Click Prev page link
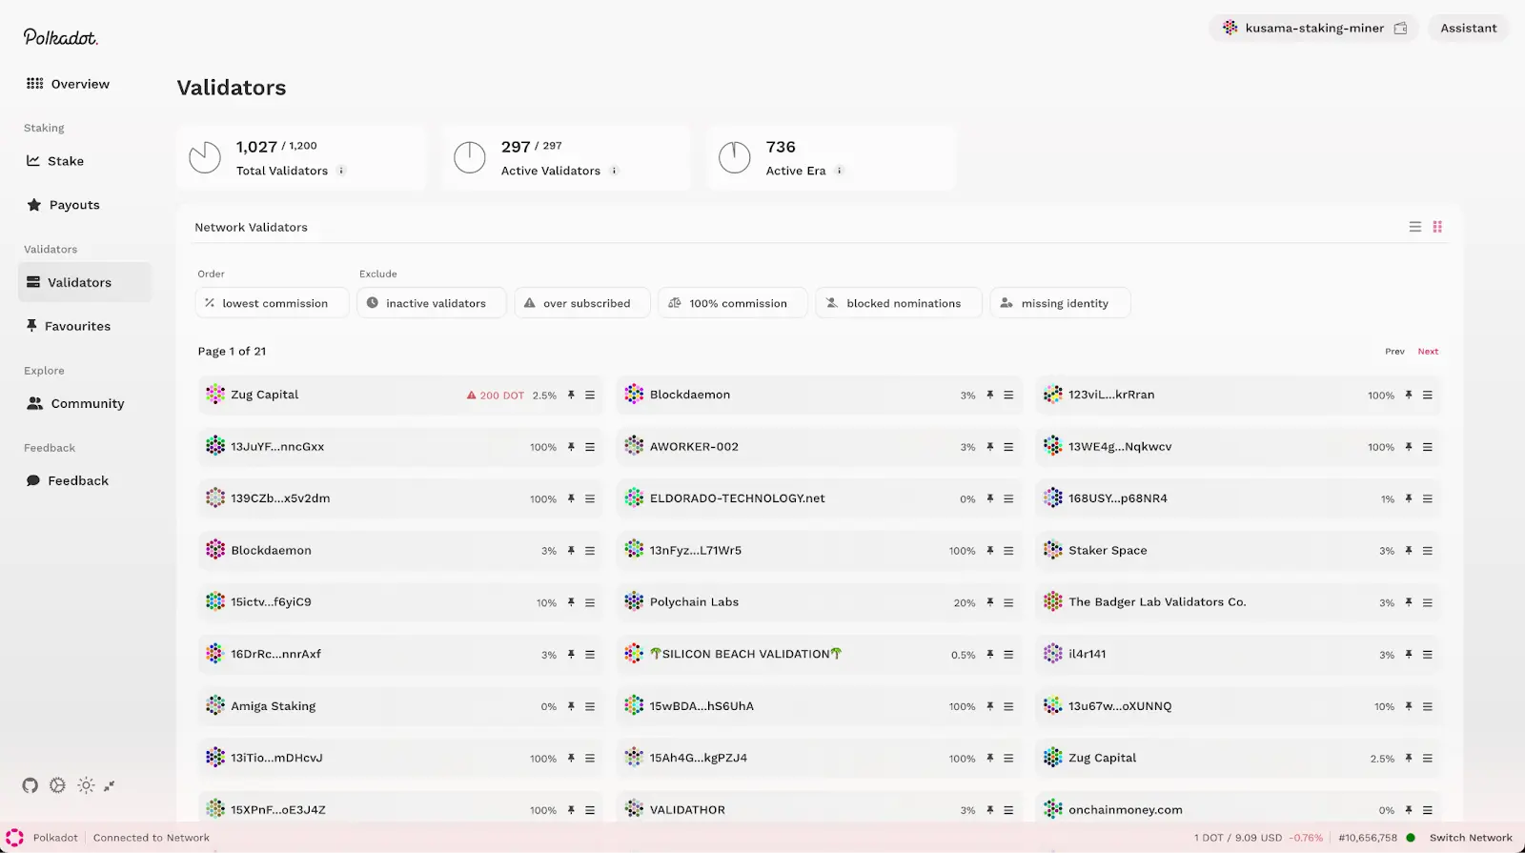The height and width of the screenshot is (853, 1525). tap(1394, 351)
